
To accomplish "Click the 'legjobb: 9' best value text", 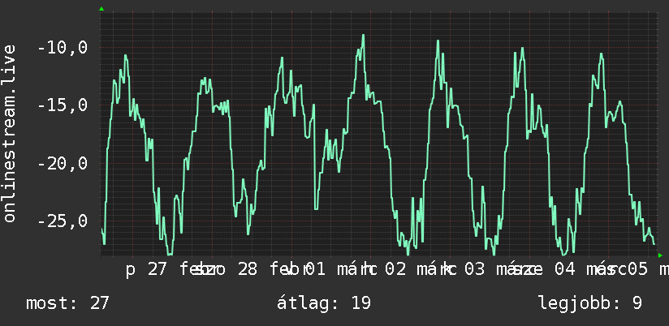I will coord(590,303).
